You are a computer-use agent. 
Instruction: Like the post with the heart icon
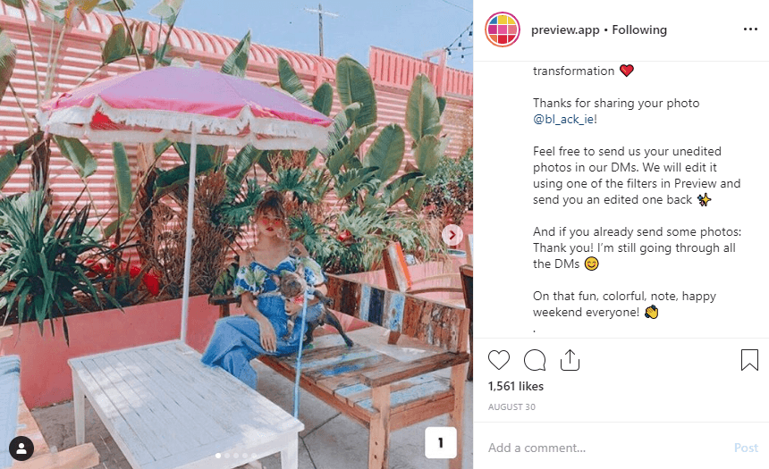(499, 360)
